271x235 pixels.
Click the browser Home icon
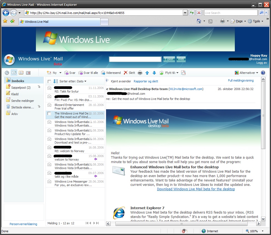point(199,21)
